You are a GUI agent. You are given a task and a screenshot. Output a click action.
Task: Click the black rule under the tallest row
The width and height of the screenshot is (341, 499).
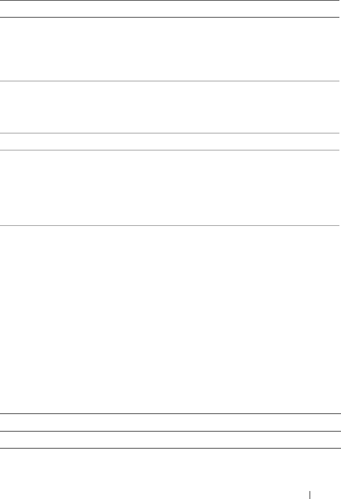tap(170, 413)
